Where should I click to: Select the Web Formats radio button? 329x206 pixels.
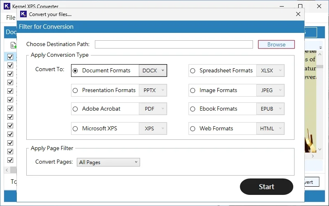[193, 129]
